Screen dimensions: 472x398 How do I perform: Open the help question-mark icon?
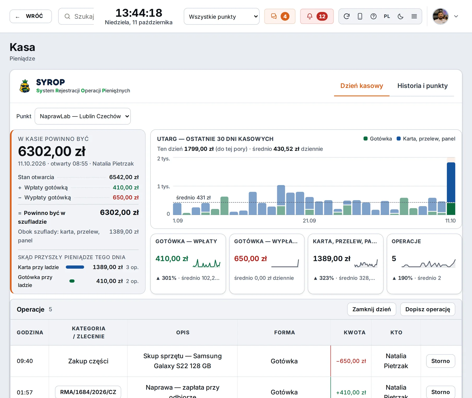tap(373, 16)
